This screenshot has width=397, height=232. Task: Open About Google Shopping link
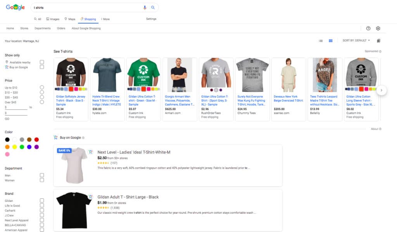click(x=86, y=28)
